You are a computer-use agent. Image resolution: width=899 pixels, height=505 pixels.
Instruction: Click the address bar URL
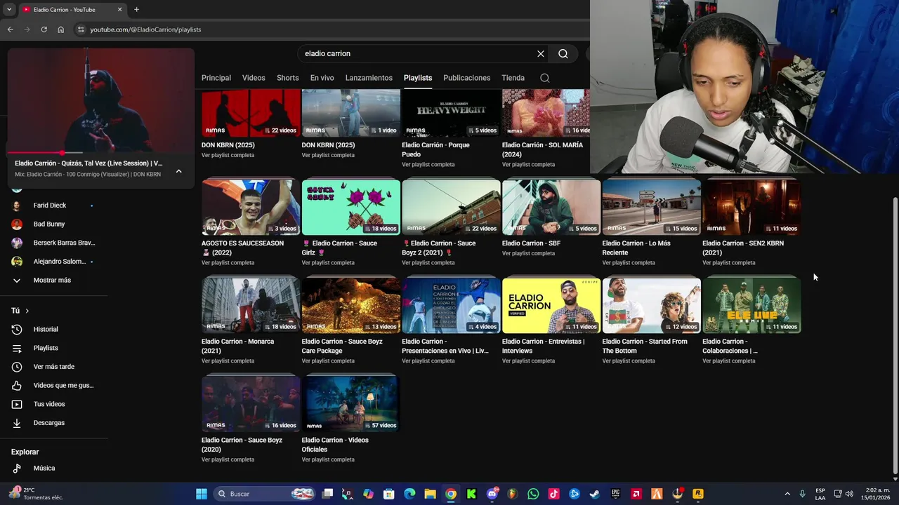pos(145,29)
